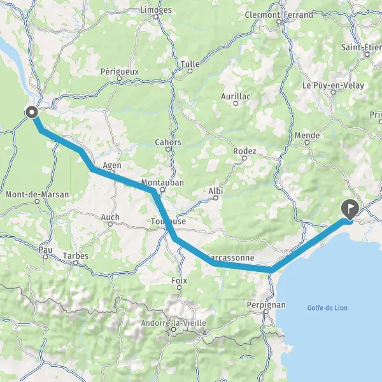
Task: Click the Périgueux city dot
Action: tap(120, 78)
